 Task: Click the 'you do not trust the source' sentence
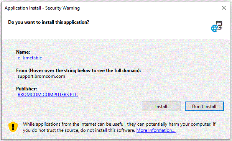coord(79,130)
